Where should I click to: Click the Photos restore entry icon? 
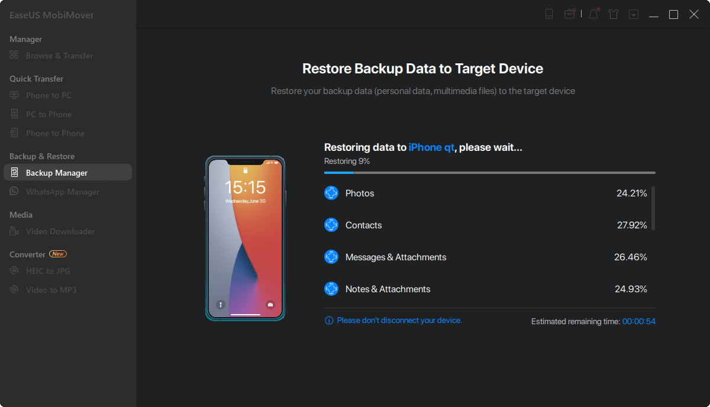331,192
